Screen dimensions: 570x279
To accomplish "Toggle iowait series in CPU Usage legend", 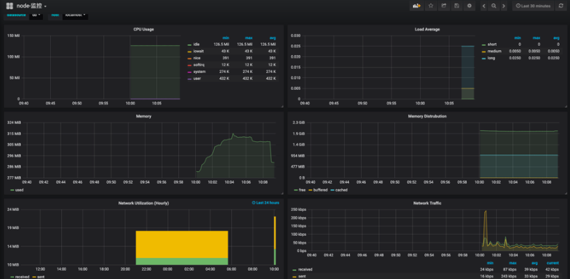I will tap(198, 51).
